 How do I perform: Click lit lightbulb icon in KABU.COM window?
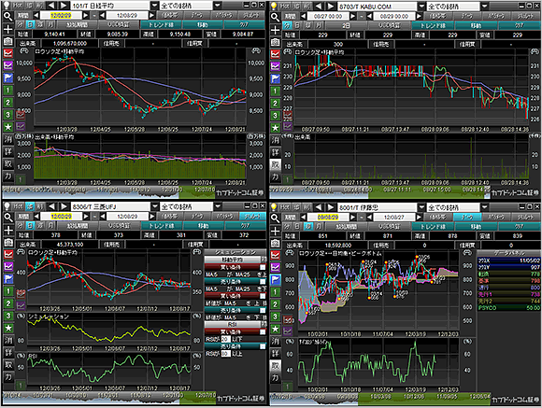[x=274, y=6]
